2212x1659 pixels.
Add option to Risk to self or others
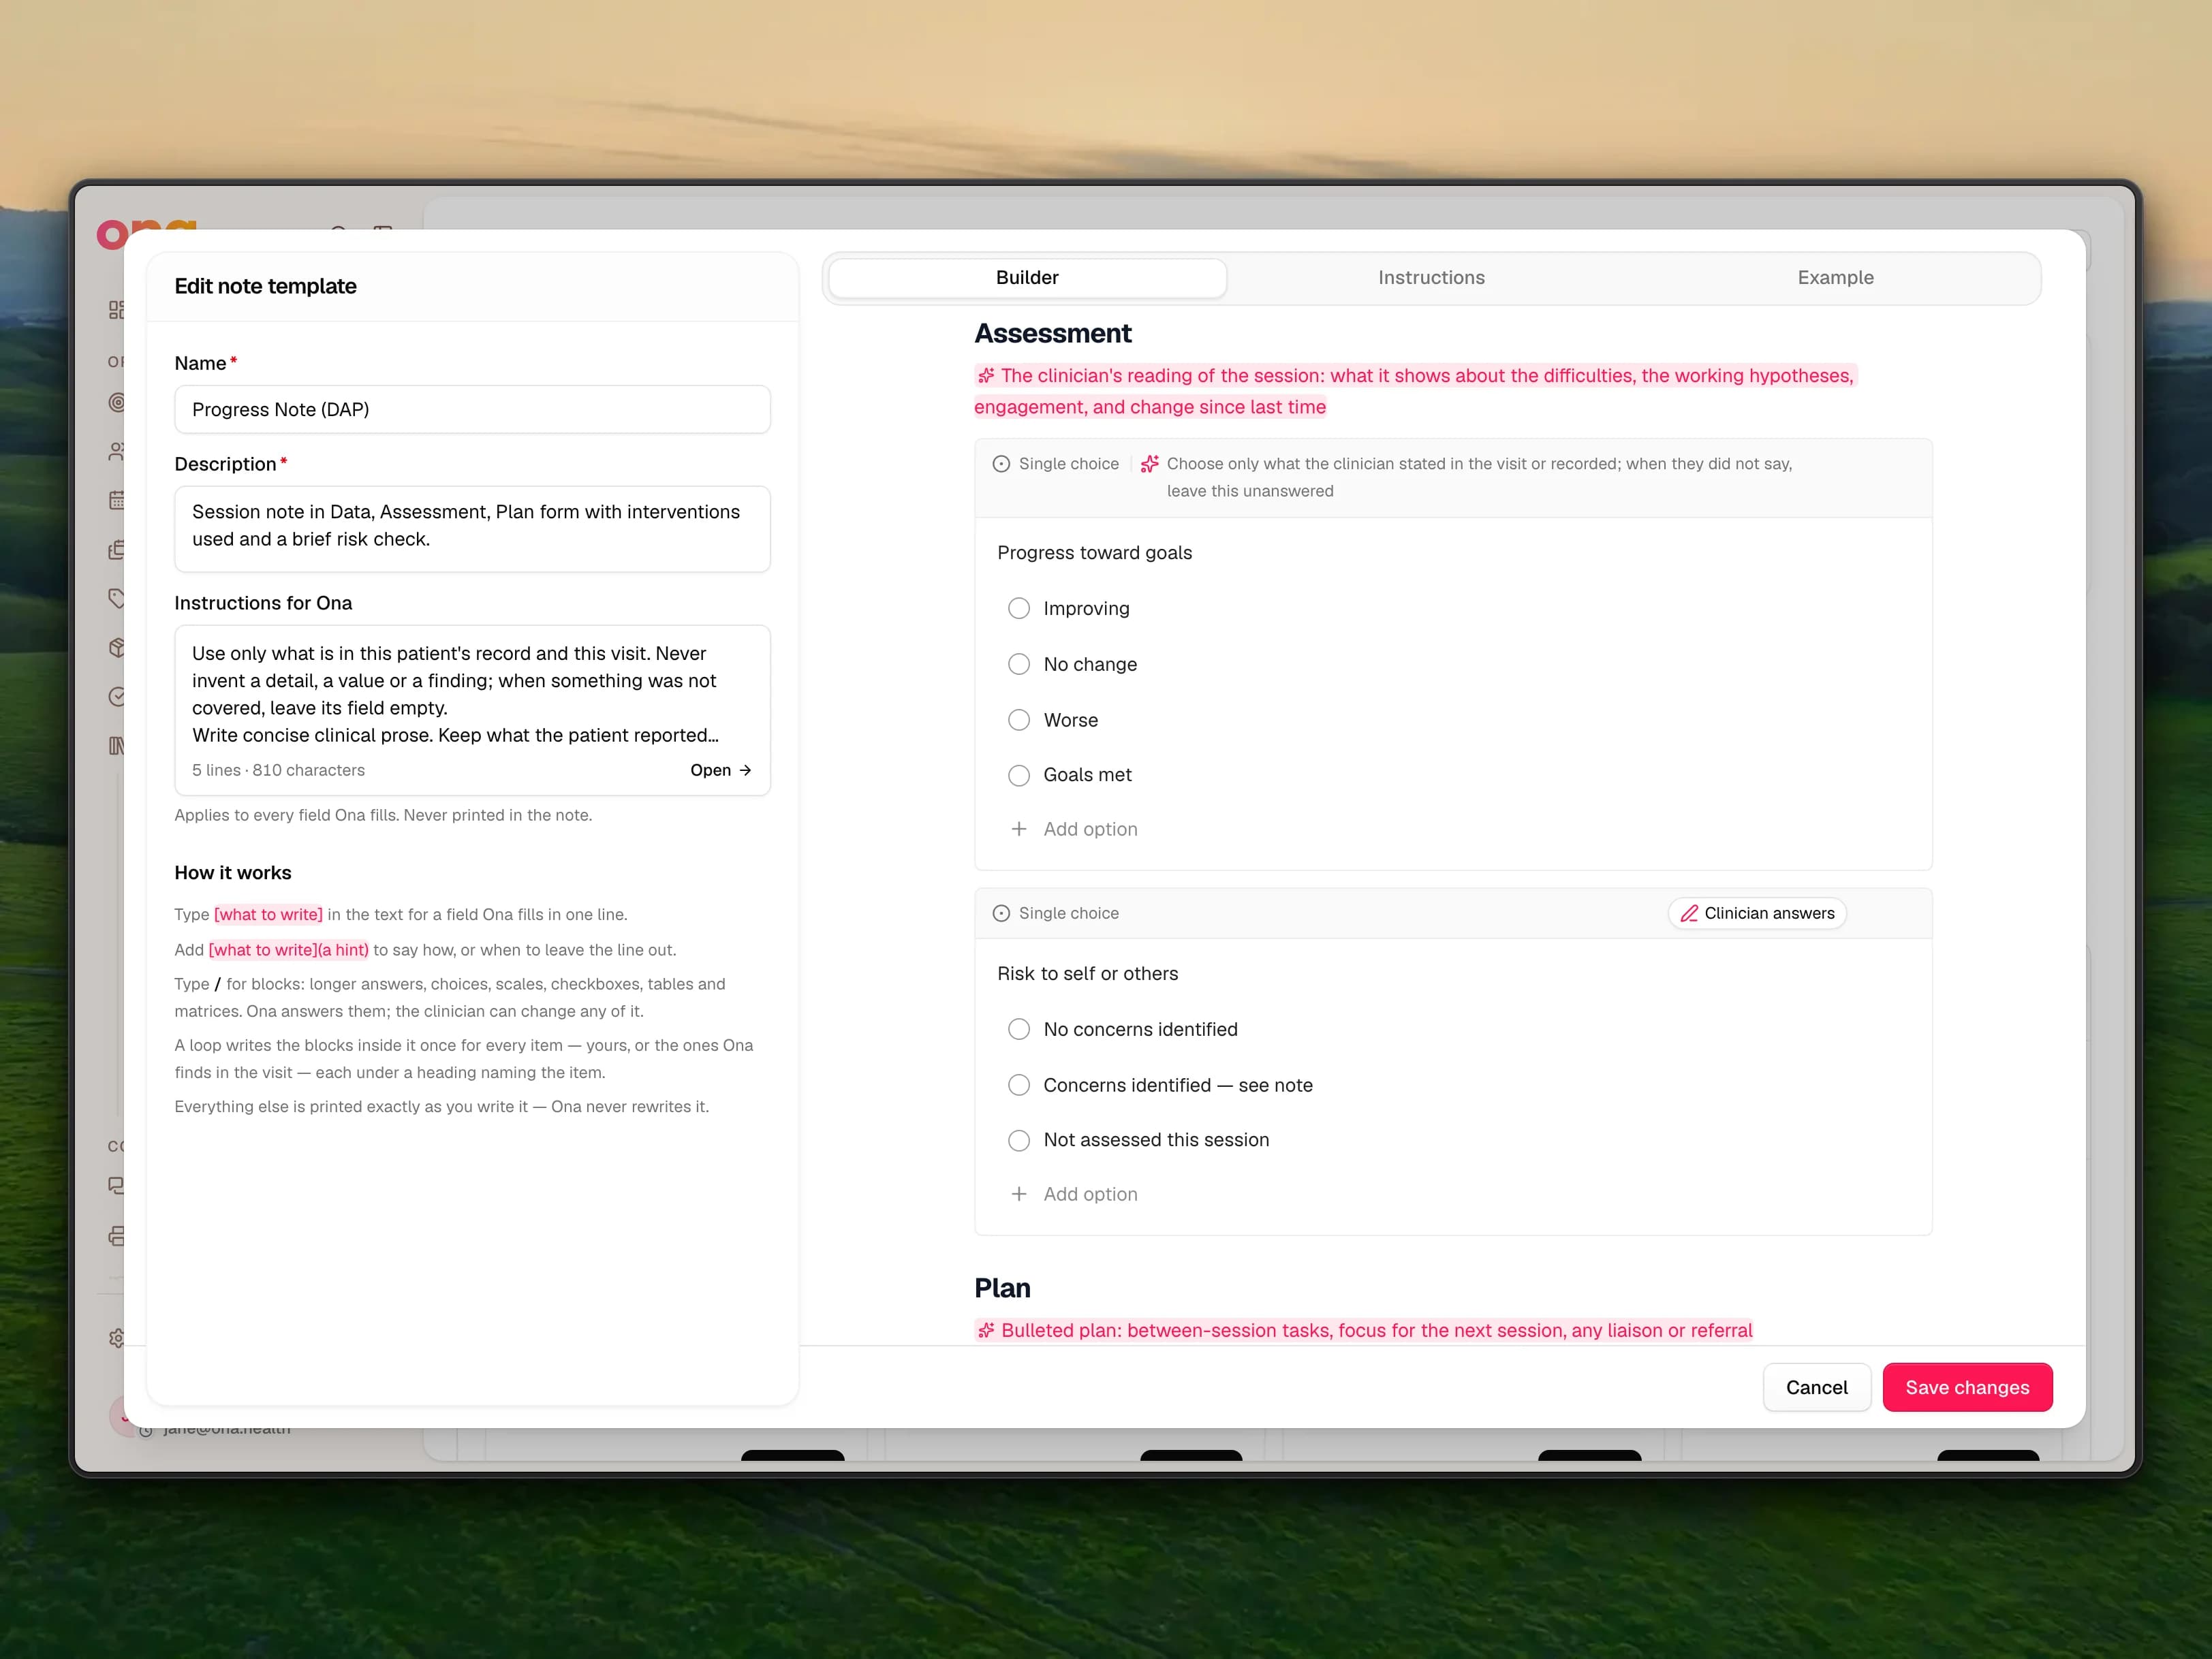(1074, 1193)
